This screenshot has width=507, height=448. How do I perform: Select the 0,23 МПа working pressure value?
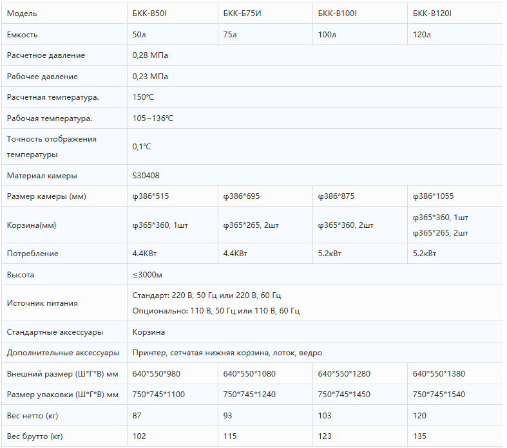[x=150, y=77]
